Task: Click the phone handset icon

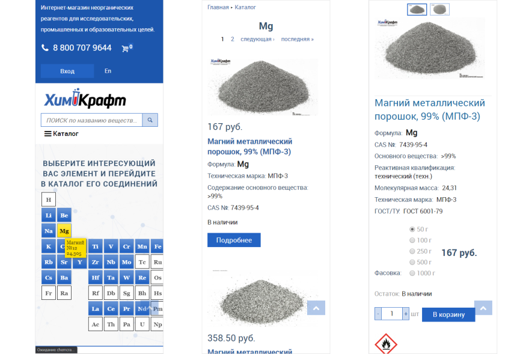Action: pyautogui.click(x=45, y=47)
